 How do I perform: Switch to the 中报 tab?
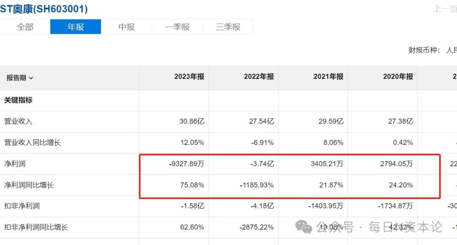click(x=127, y=27)
